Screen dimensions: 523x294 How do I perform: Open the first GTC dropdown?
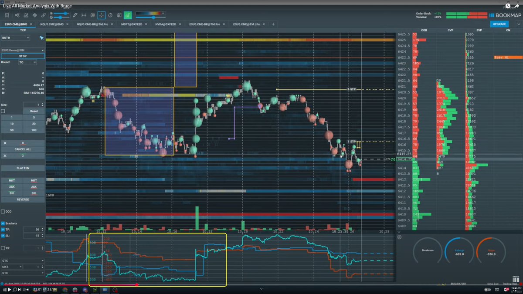[x=23, y=260]
